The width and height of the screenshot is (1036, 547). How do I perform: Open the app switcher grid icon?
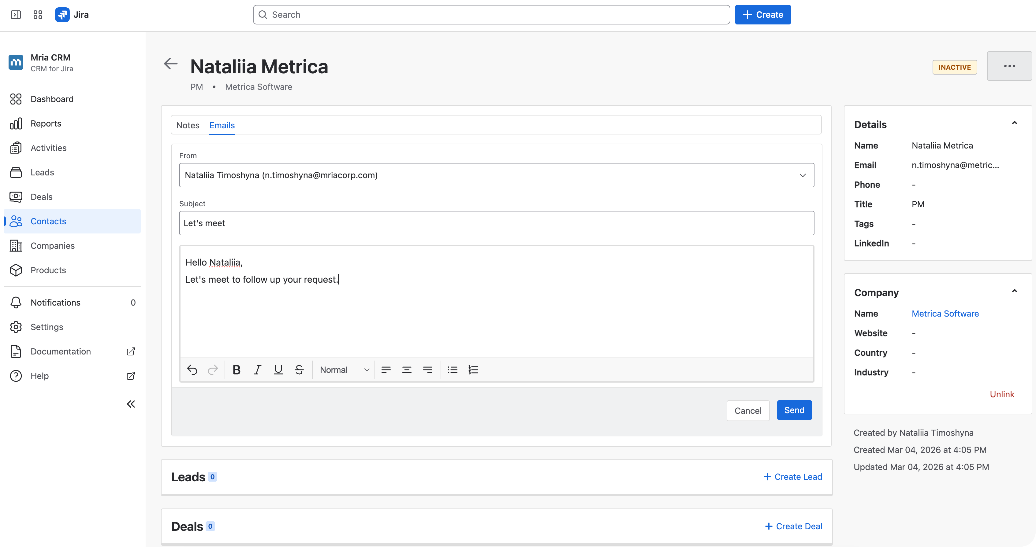pos(38,15)
